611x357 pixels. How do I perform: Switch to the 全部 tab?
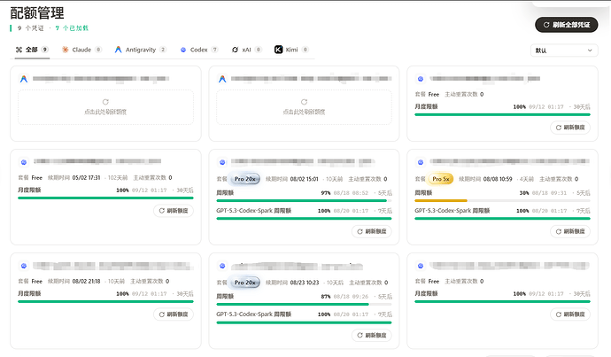point(32,50)
